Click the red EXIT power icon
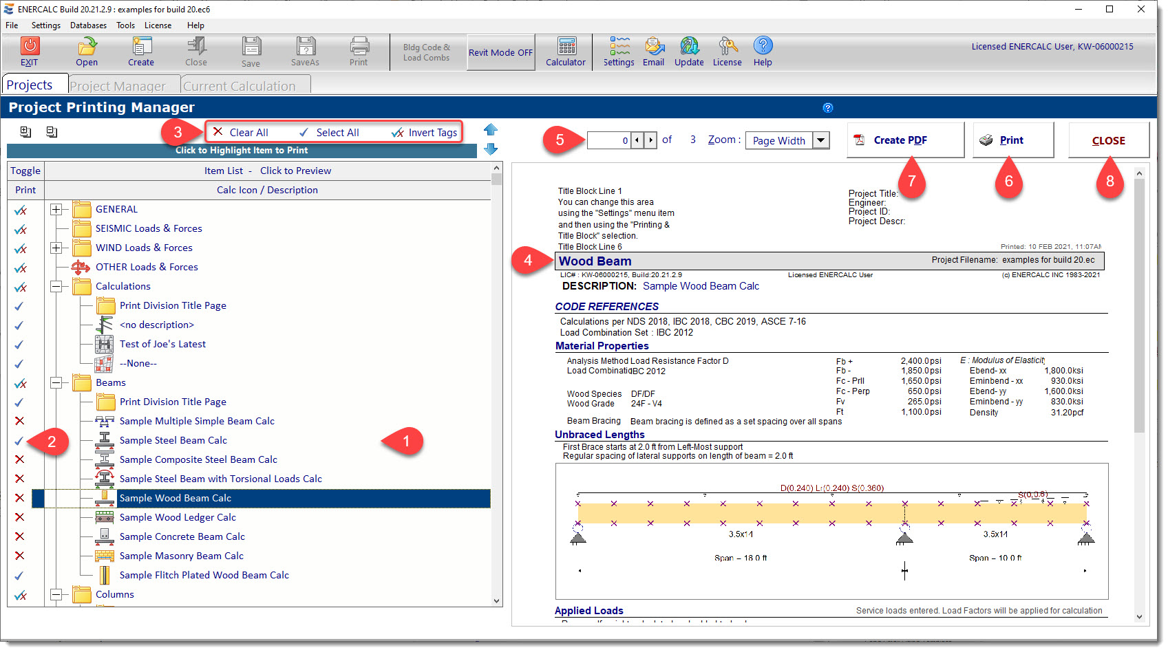 tap(30, 46)
